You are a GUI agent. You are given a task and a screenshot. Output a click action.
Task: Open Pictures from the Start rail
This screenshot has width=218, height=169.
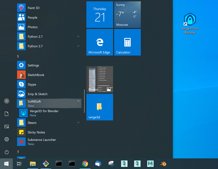(7, 127)
